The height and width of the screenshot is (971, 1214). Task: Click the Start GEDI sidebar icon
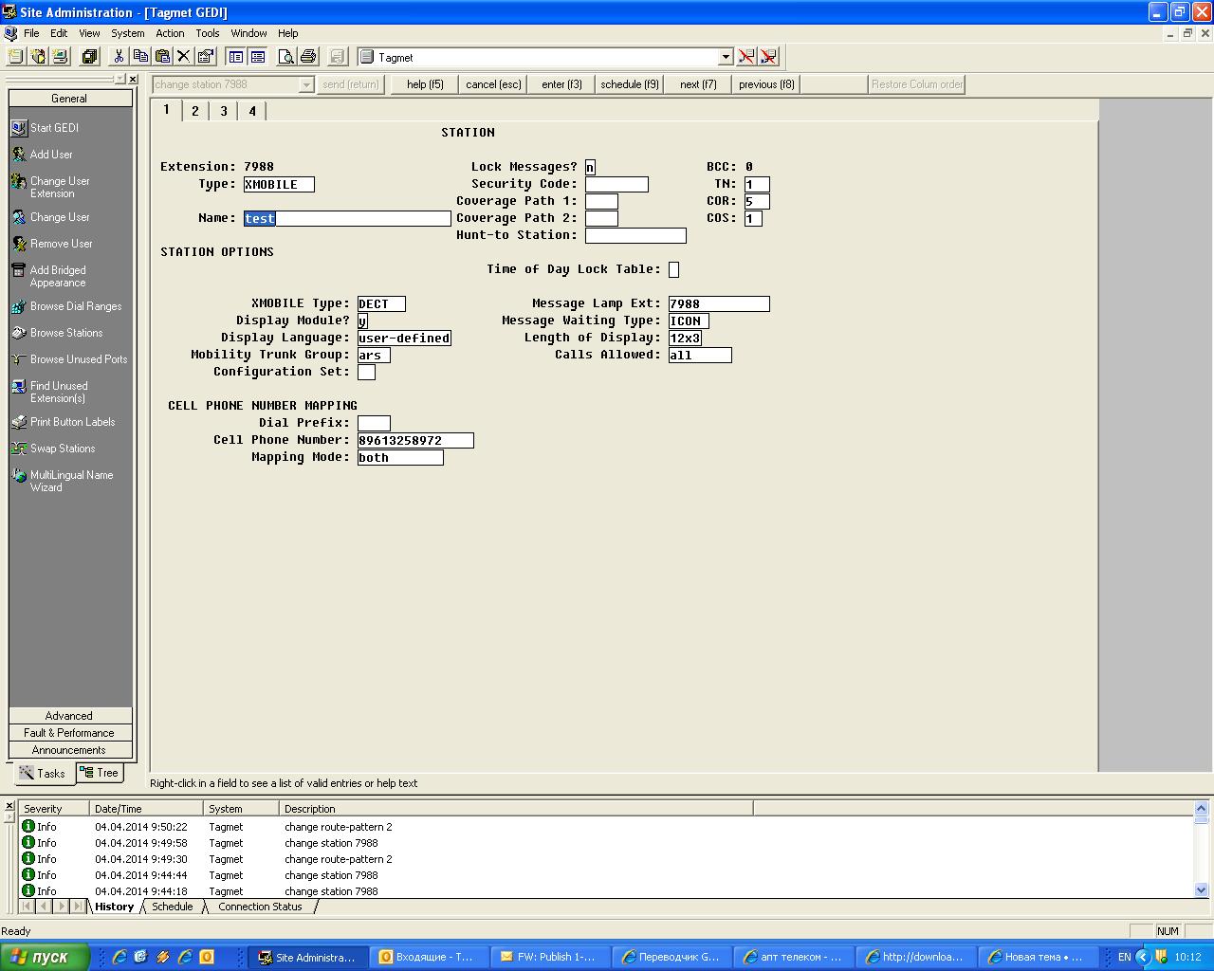19,128
